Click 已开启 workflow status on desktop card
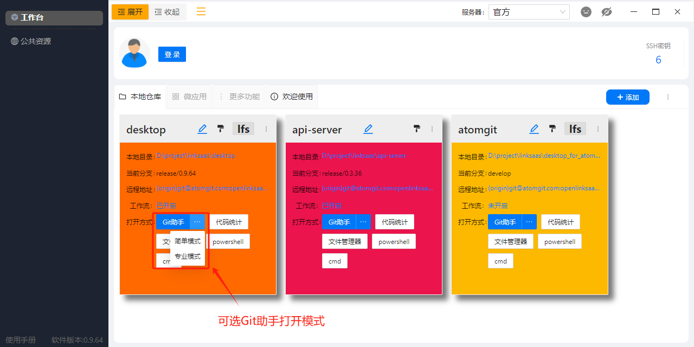694x347 pixels. tap(166, 205)
